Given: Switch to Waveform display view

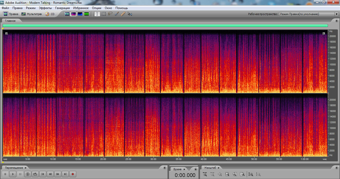Looking at the screenshot, I should pyautogui.click(x=67, y=14).
